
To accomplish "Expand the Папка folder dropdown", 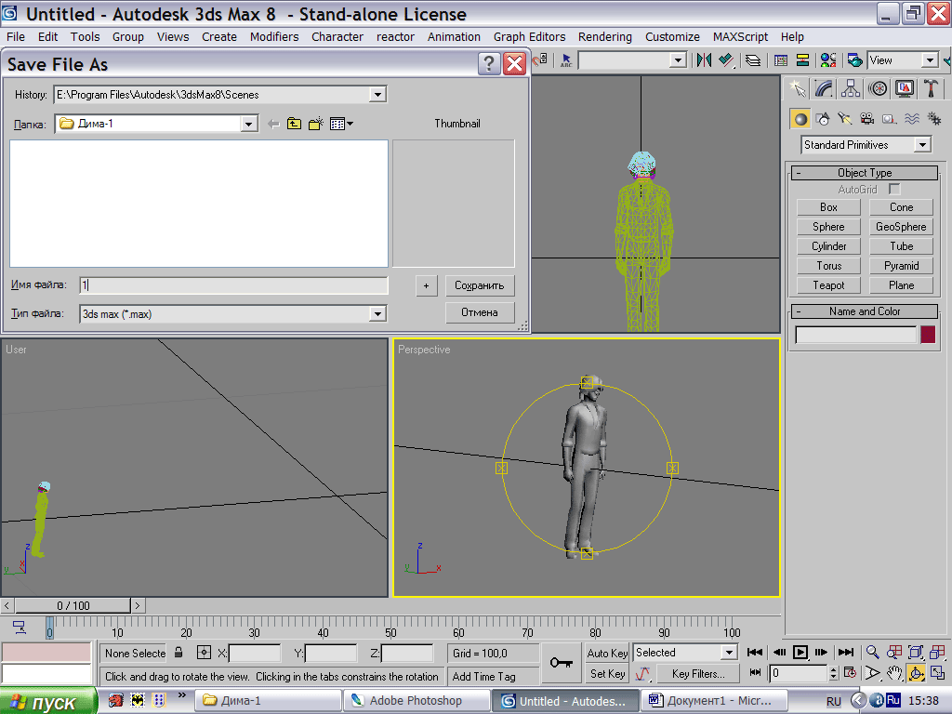I will (248, 124).
